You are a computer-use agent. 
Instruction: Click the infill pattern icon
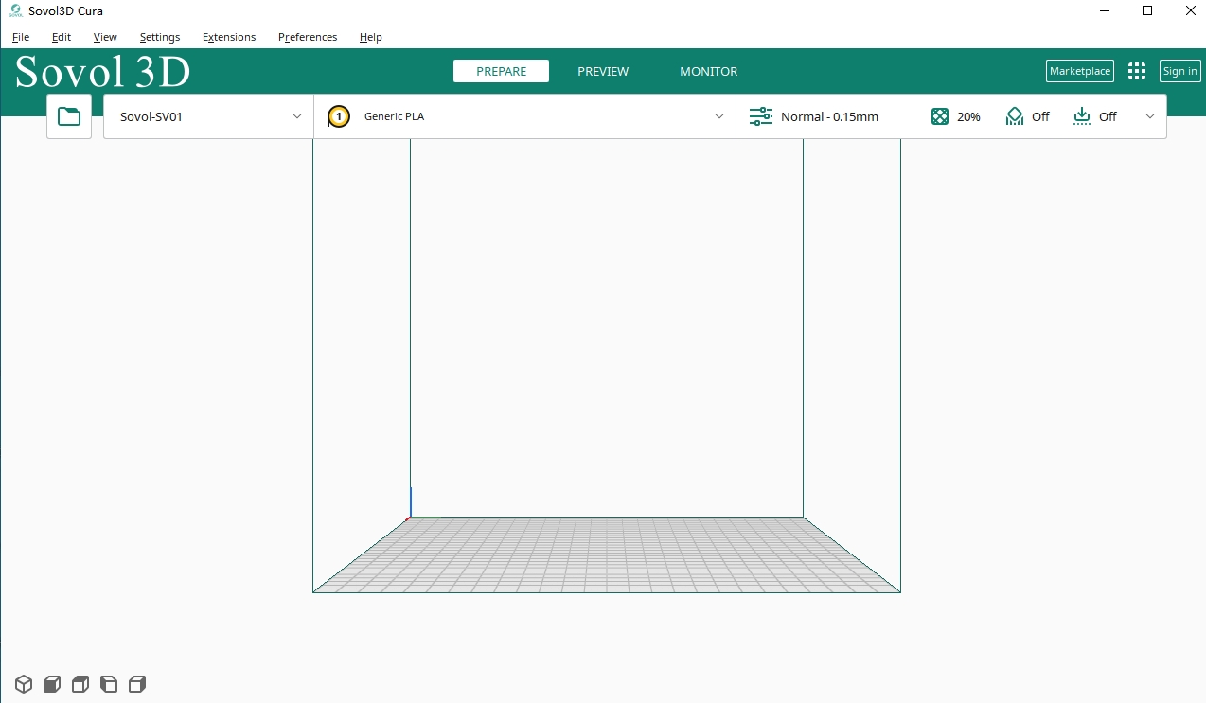coord(939,116)
